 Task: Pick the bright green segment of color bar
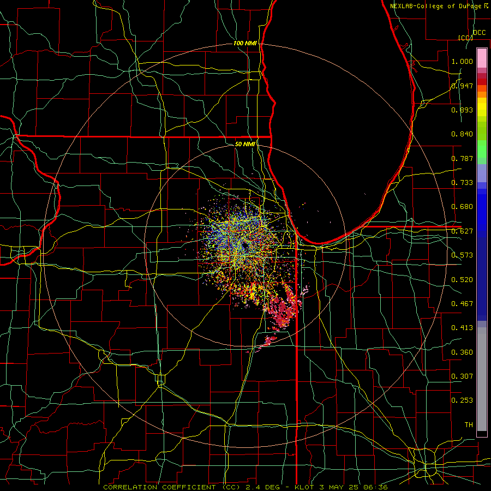point(482,149)
